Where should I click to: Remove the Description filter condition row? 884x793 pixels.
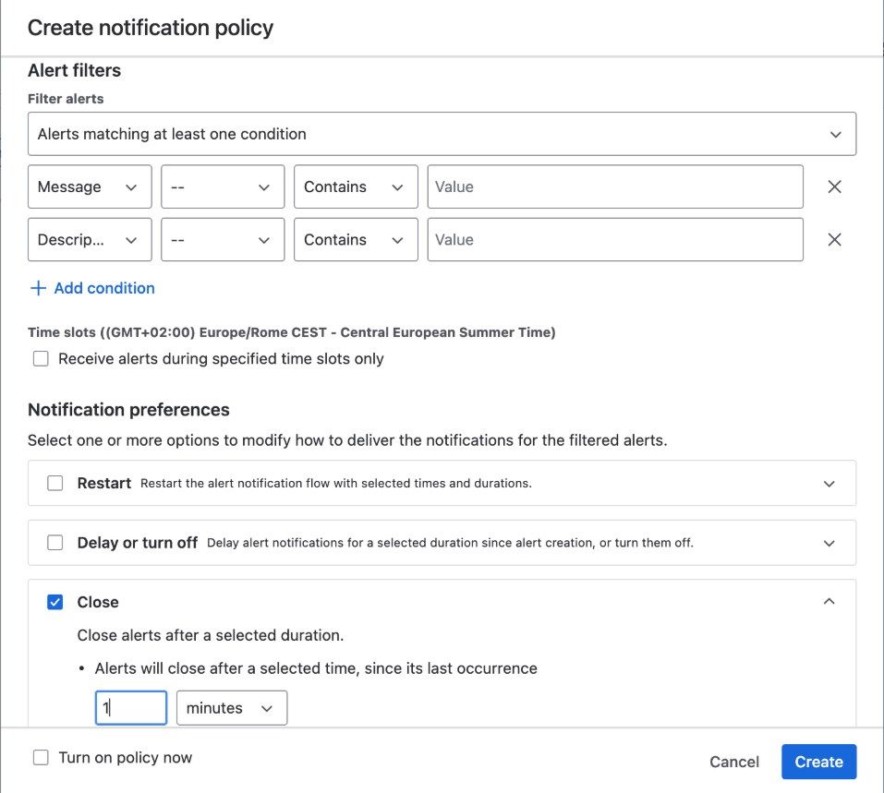pyautogui.click(x=834, y=239)
